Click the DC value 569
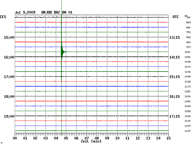The image size is (192, 146). [188, 22]
